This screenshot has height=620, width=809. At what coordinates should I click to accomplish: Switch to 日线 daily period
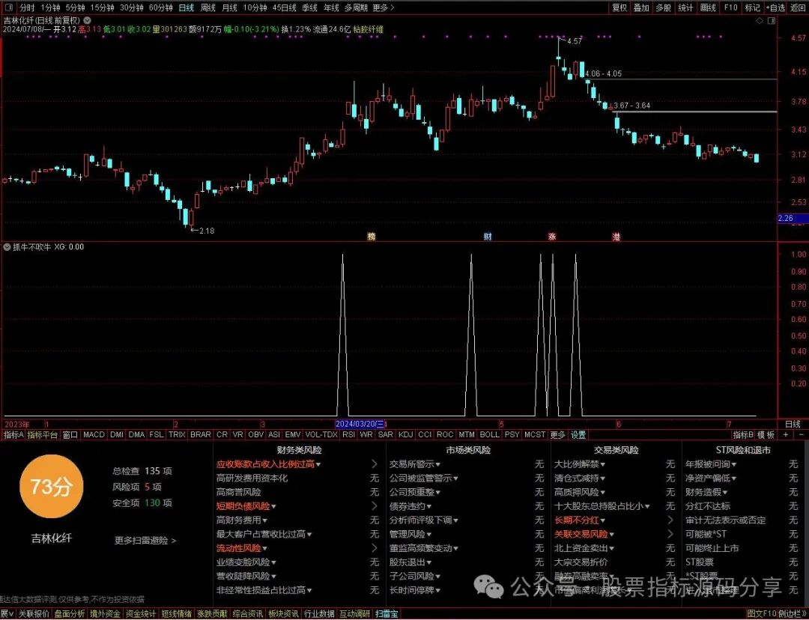point(186,7)
